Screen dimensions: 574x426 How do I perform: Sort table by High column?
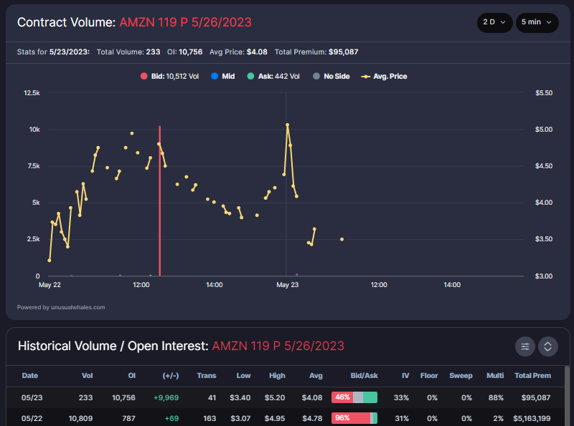pos(277,376)
